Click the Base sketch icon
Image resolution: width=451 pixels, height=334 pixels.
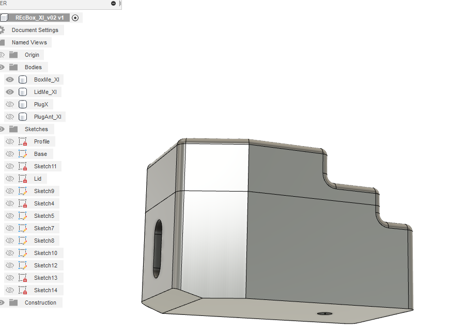pos(23,154)
